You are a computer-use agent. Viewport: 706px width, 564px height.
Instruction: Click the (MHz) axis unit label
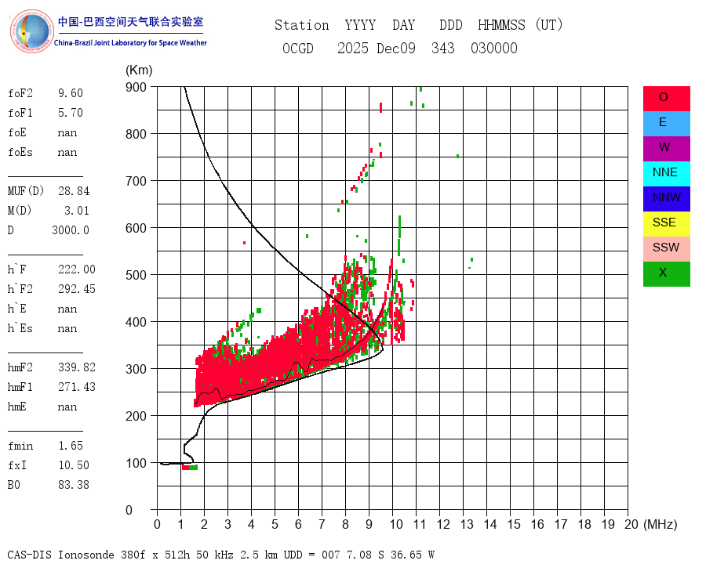tap(661, 524)
